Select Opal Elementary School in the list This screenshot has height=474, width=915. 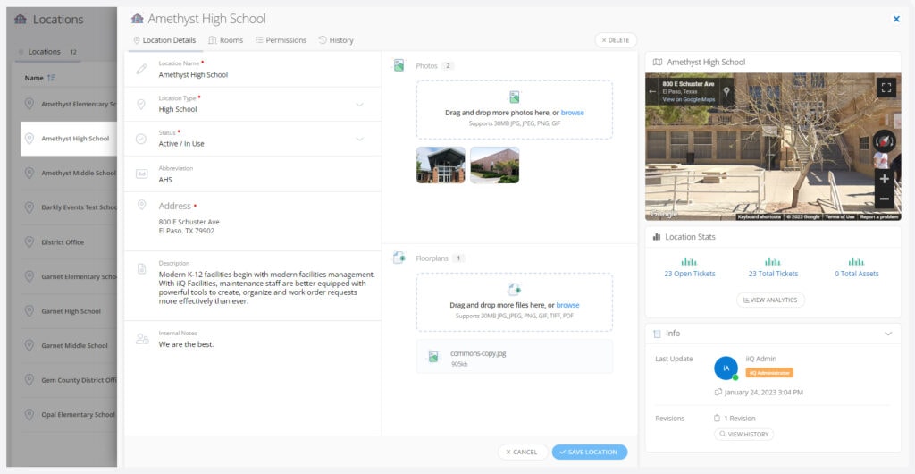pyautogui.click(x=69, y=414)
